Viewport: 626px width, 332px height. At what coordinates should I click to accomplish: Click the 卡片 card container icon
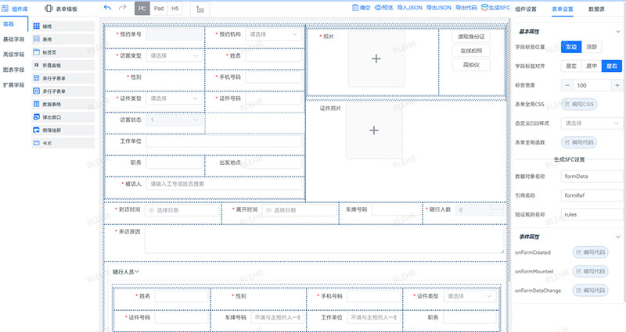pos(36,143)
